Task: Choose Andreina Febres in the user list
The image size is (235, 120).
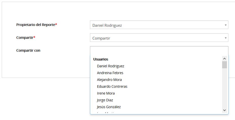Action: click(x=110, y=73)
